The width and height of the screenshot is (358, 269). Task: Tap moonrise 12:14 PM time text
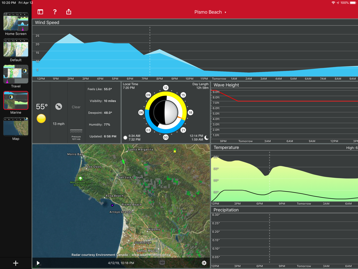pos(196,136)
